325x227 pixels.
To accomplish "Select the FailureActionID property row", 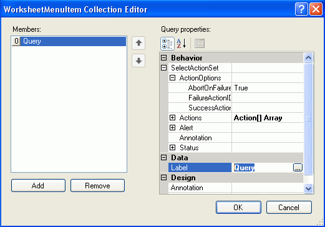I will coord(236,98).
